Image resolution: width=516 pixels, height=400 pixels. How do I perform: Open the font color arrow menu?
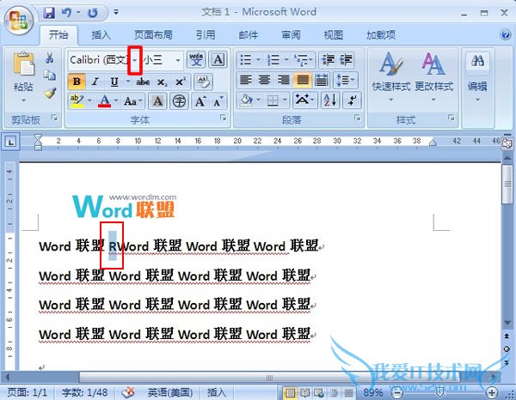click(x=116, y=100)
